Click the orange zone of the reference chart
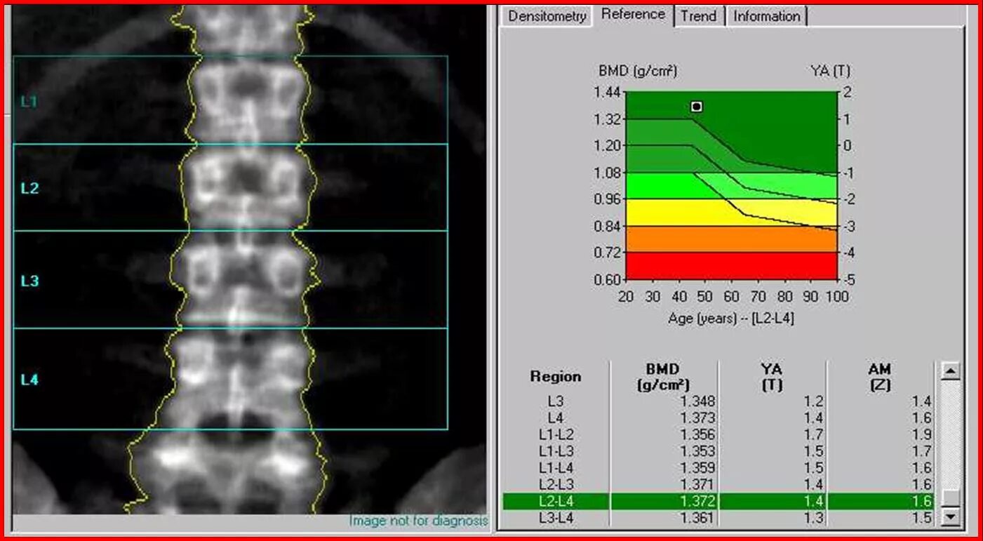Image resolution: width=983 pixels, height=541 pixels. pyautogui.click(x=731, y=239)
